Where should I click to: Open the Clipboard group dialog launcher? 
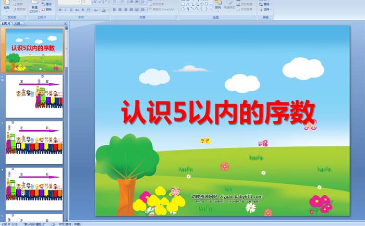[26, 17]
